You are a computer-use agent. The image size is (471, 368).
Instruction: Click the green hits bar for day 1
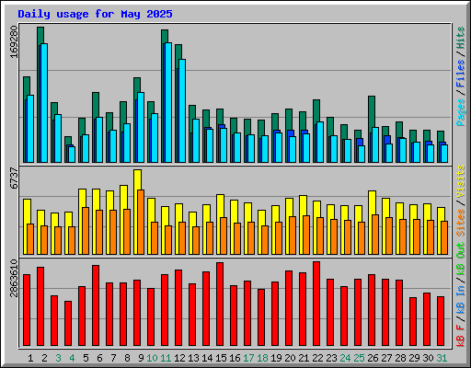click(x=27, y=86)
